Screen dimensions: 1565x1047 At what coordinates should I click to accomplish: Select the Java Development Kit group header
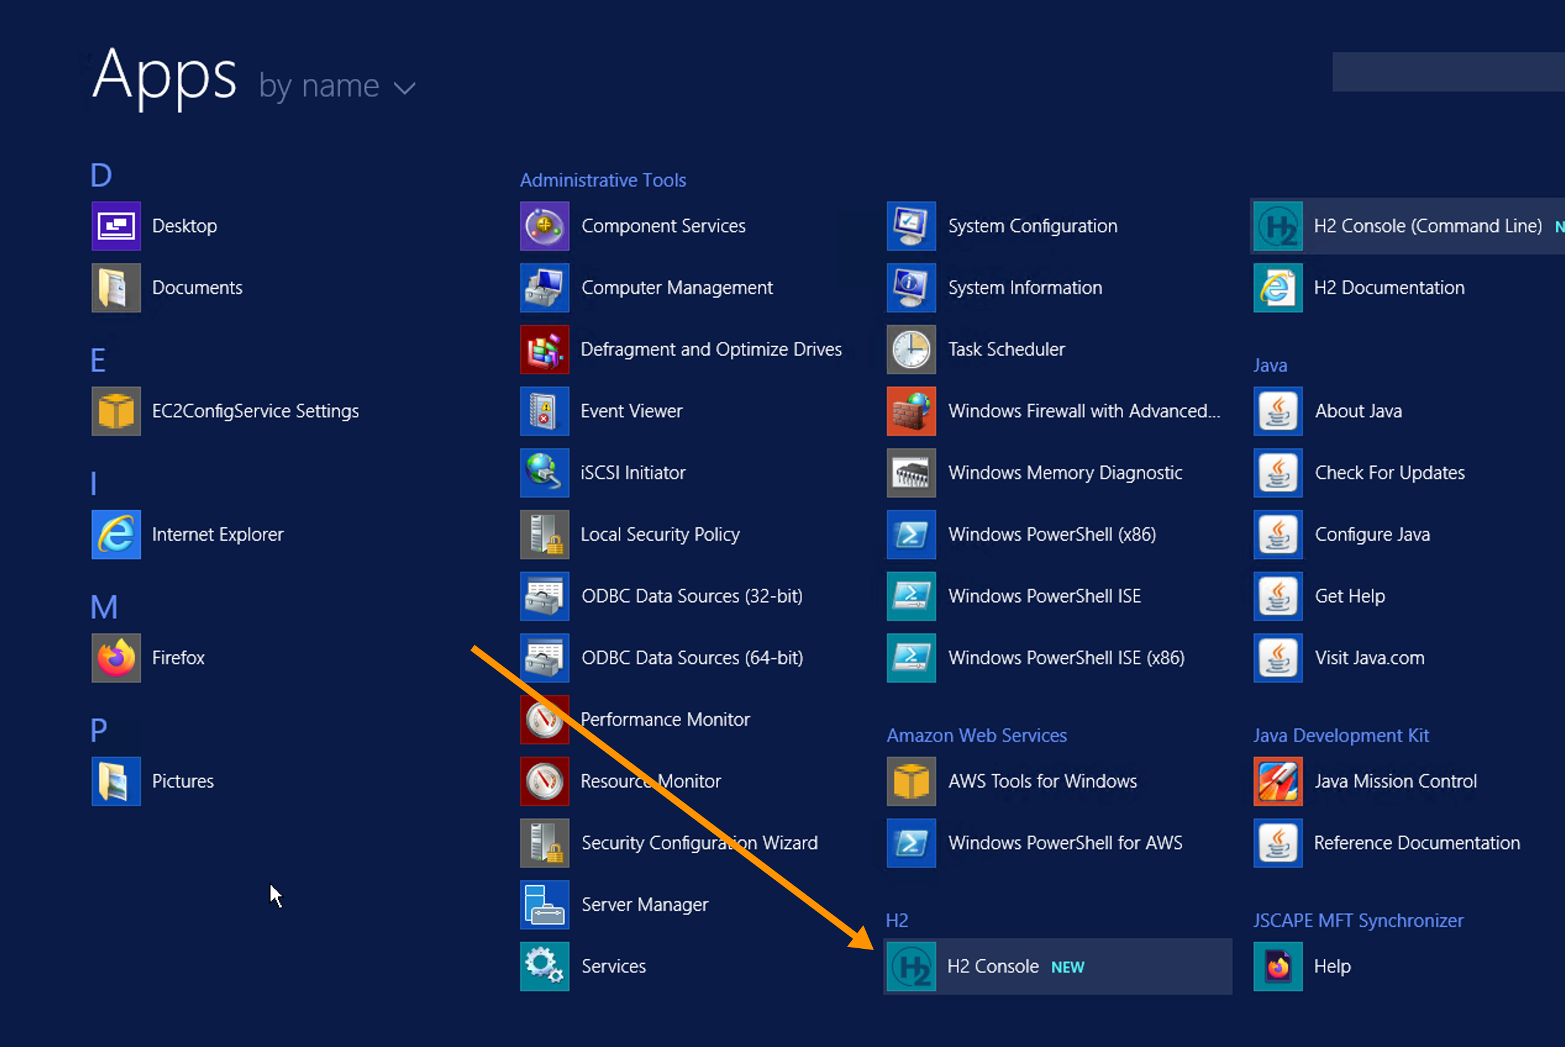point(1341,735)
